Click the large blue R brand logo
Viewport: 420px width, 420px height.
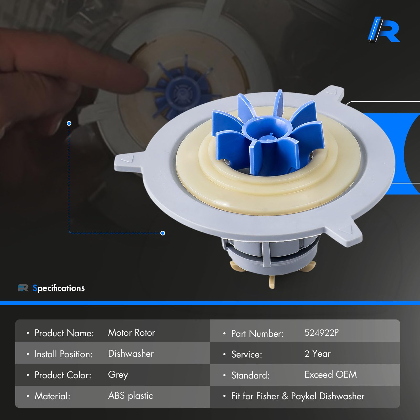[x=384, y=29]
